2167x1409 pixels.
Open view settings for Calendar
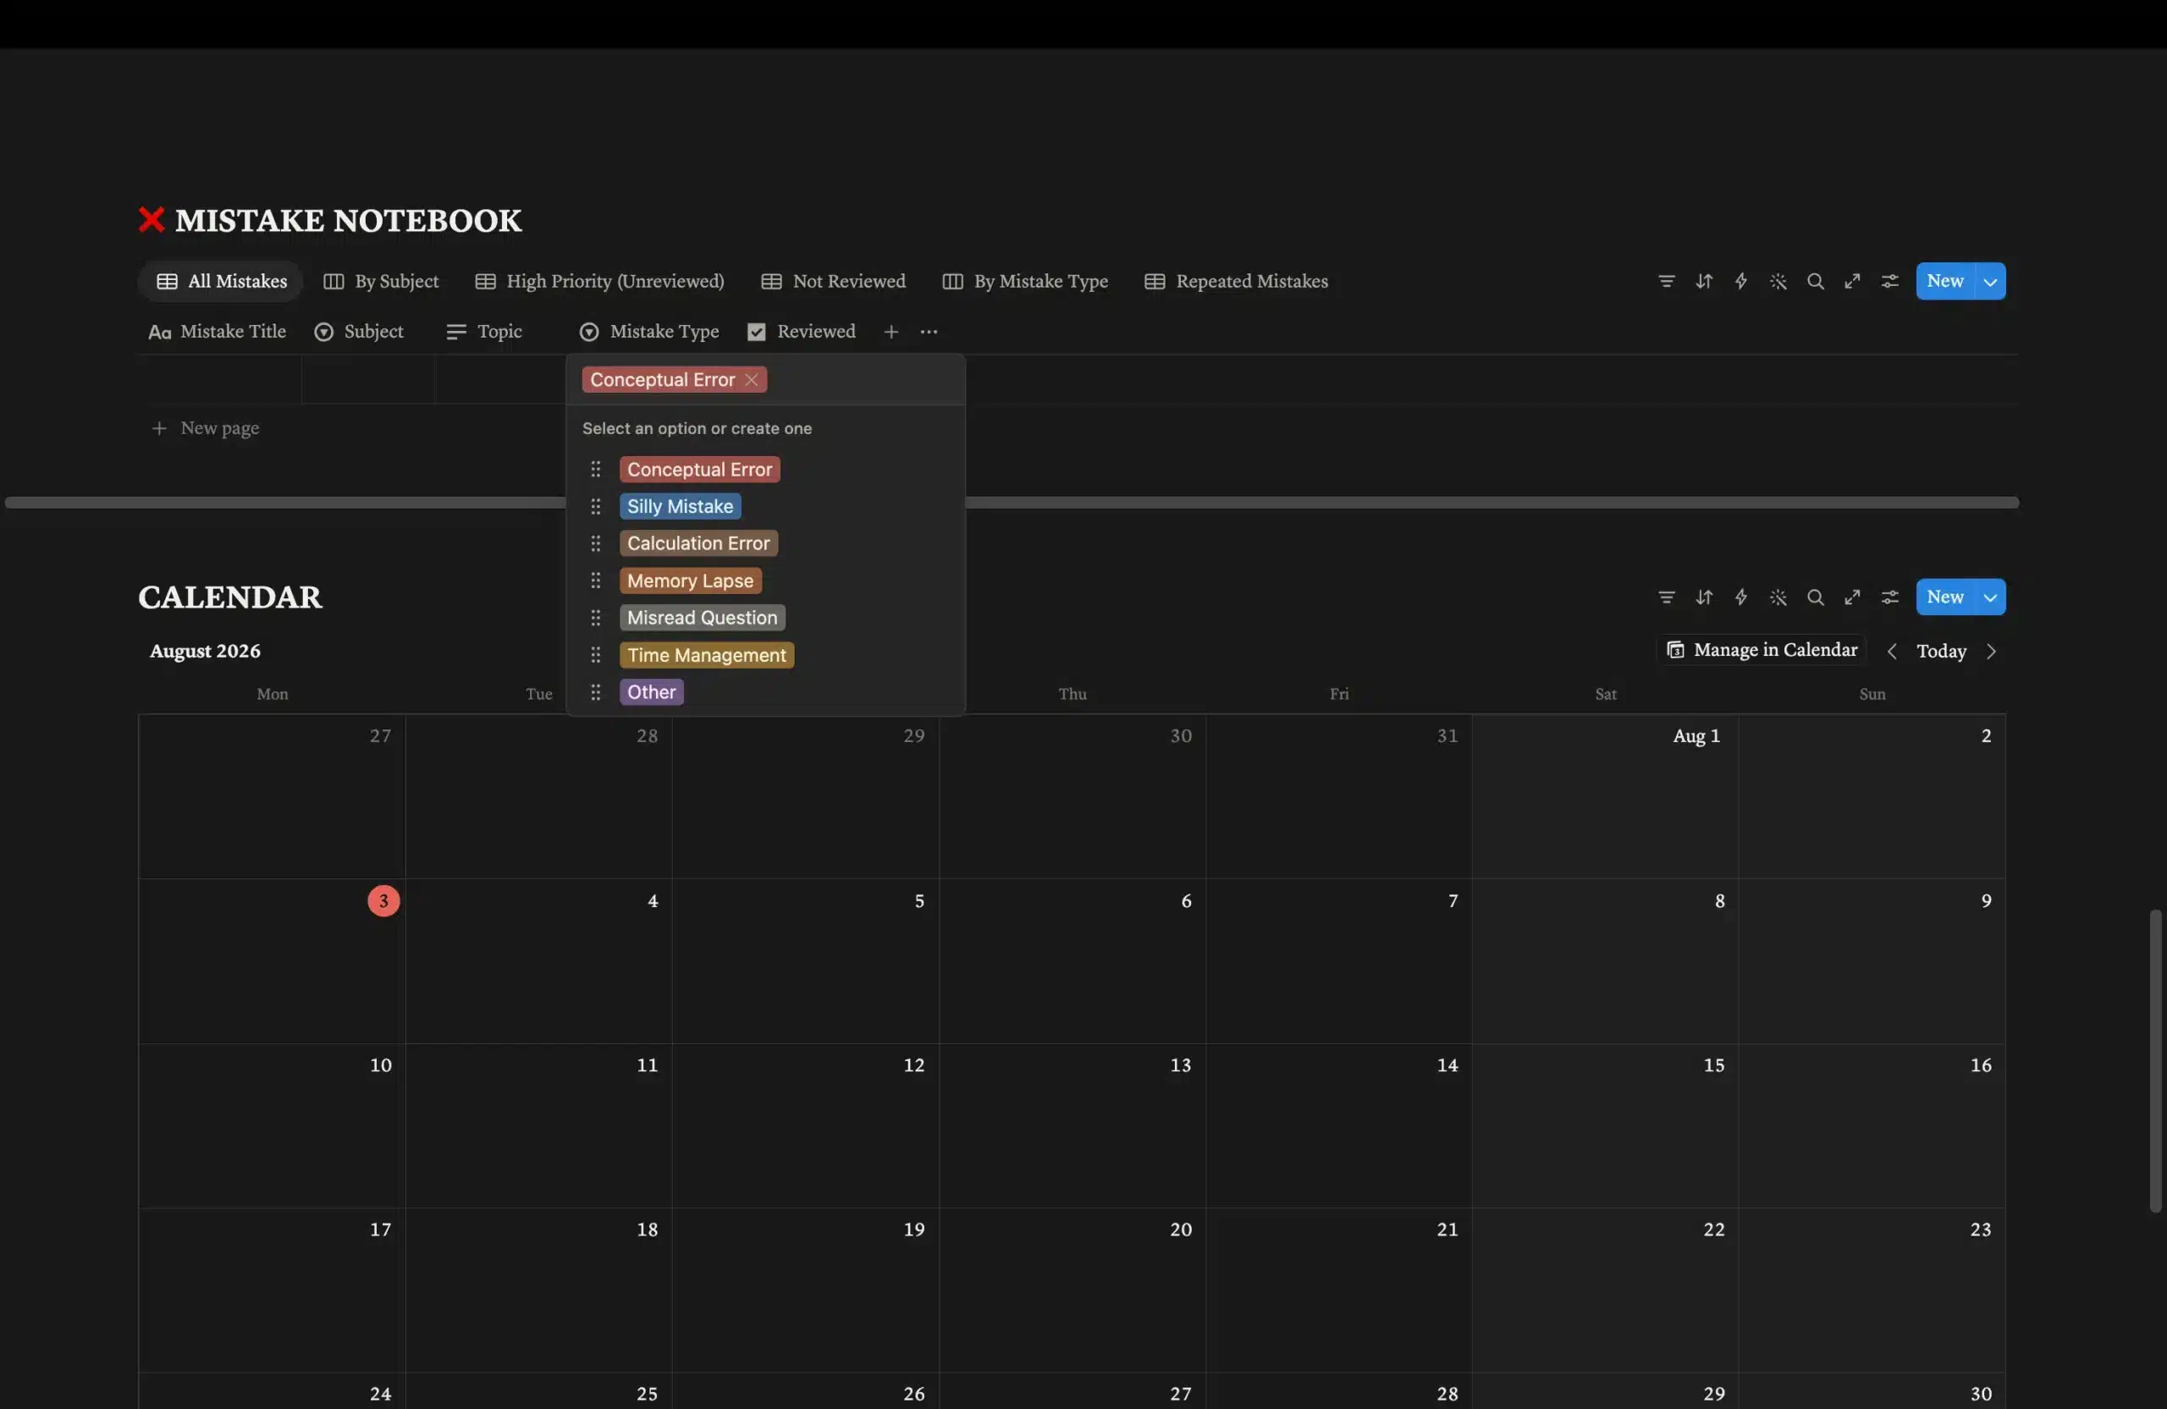tap(1890, 597)
